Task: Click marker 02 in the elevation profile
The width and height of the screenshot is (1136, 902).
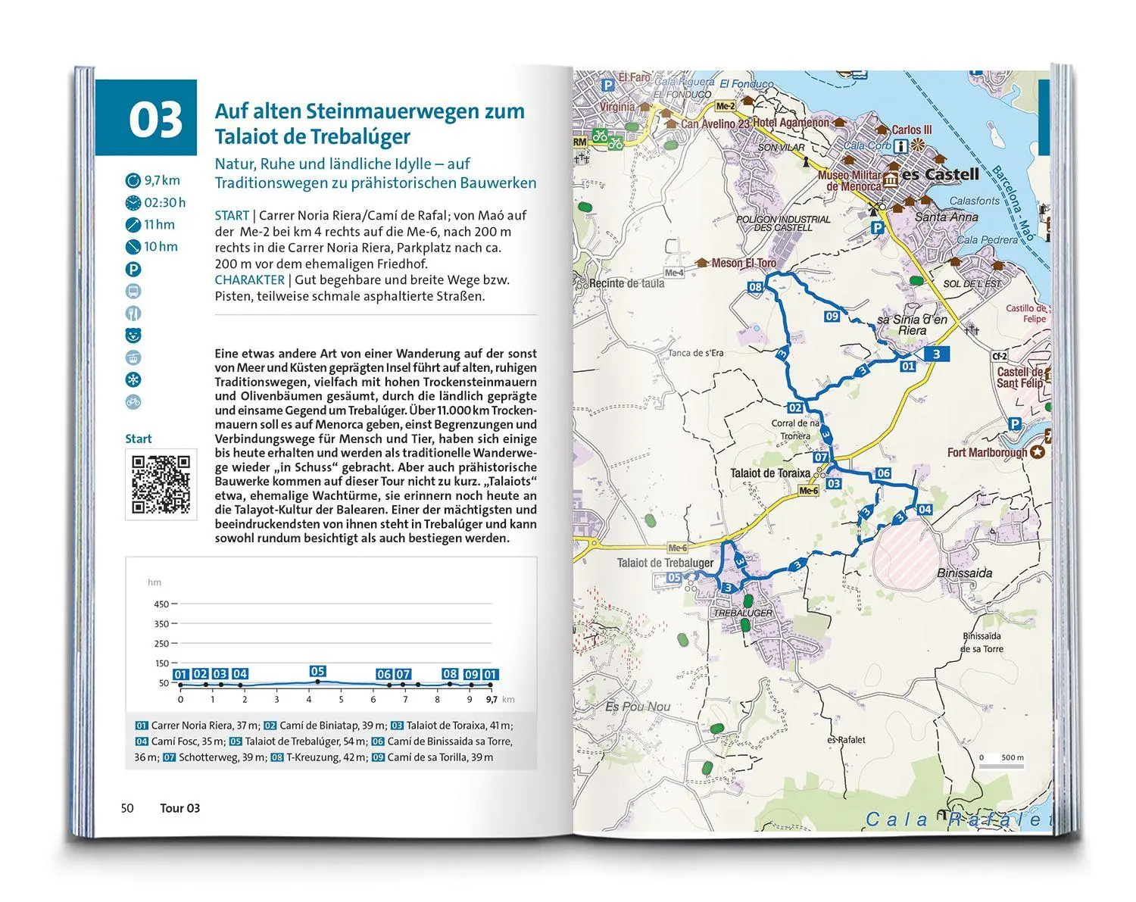Action: 200,674
